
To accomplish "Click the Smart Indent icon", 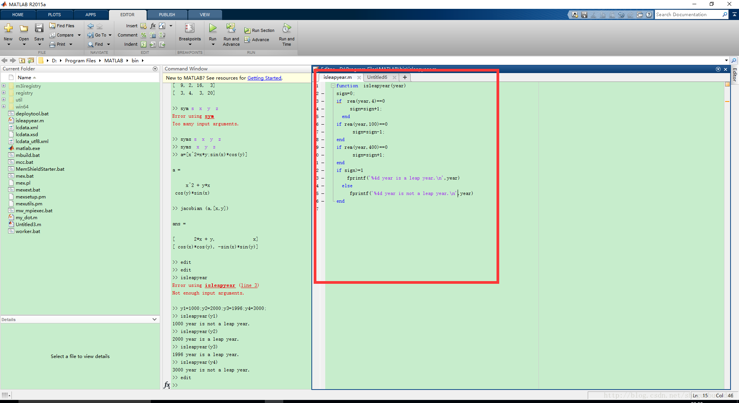I will click(x=144, y=44).
